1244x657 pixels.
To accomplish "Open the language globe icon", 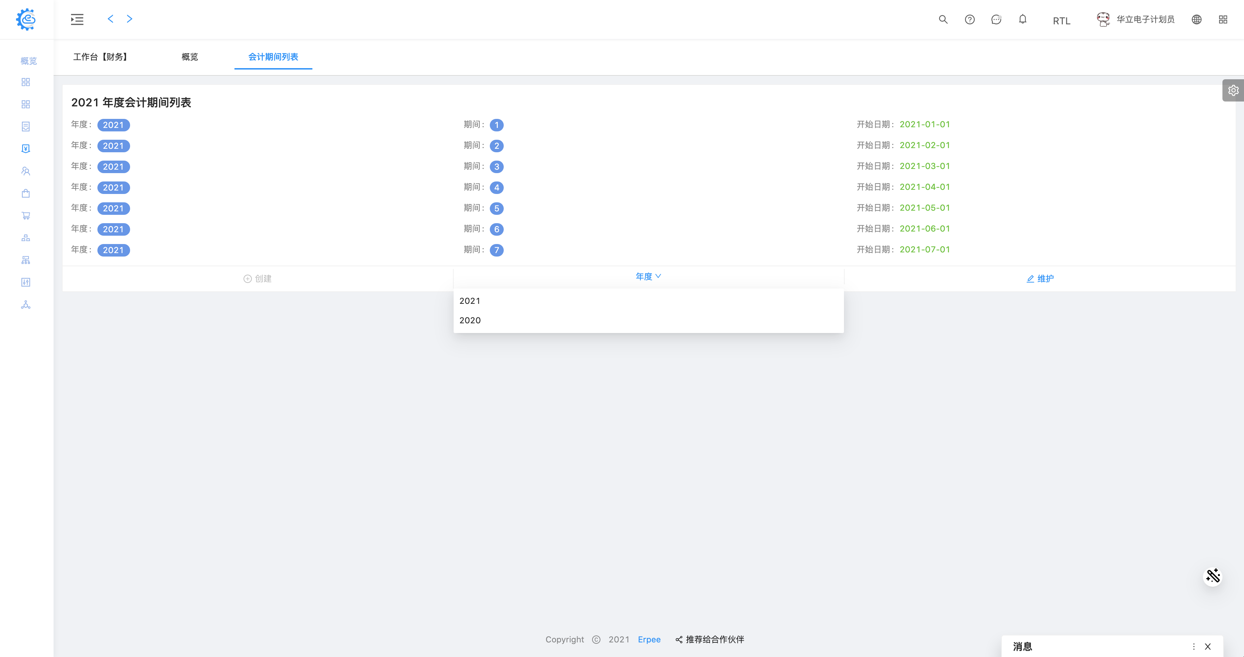I will point(1196,19).
